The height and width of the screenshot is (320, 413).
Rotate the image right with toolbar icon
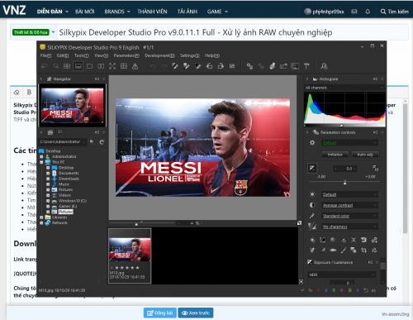click(x=221, y=66)
